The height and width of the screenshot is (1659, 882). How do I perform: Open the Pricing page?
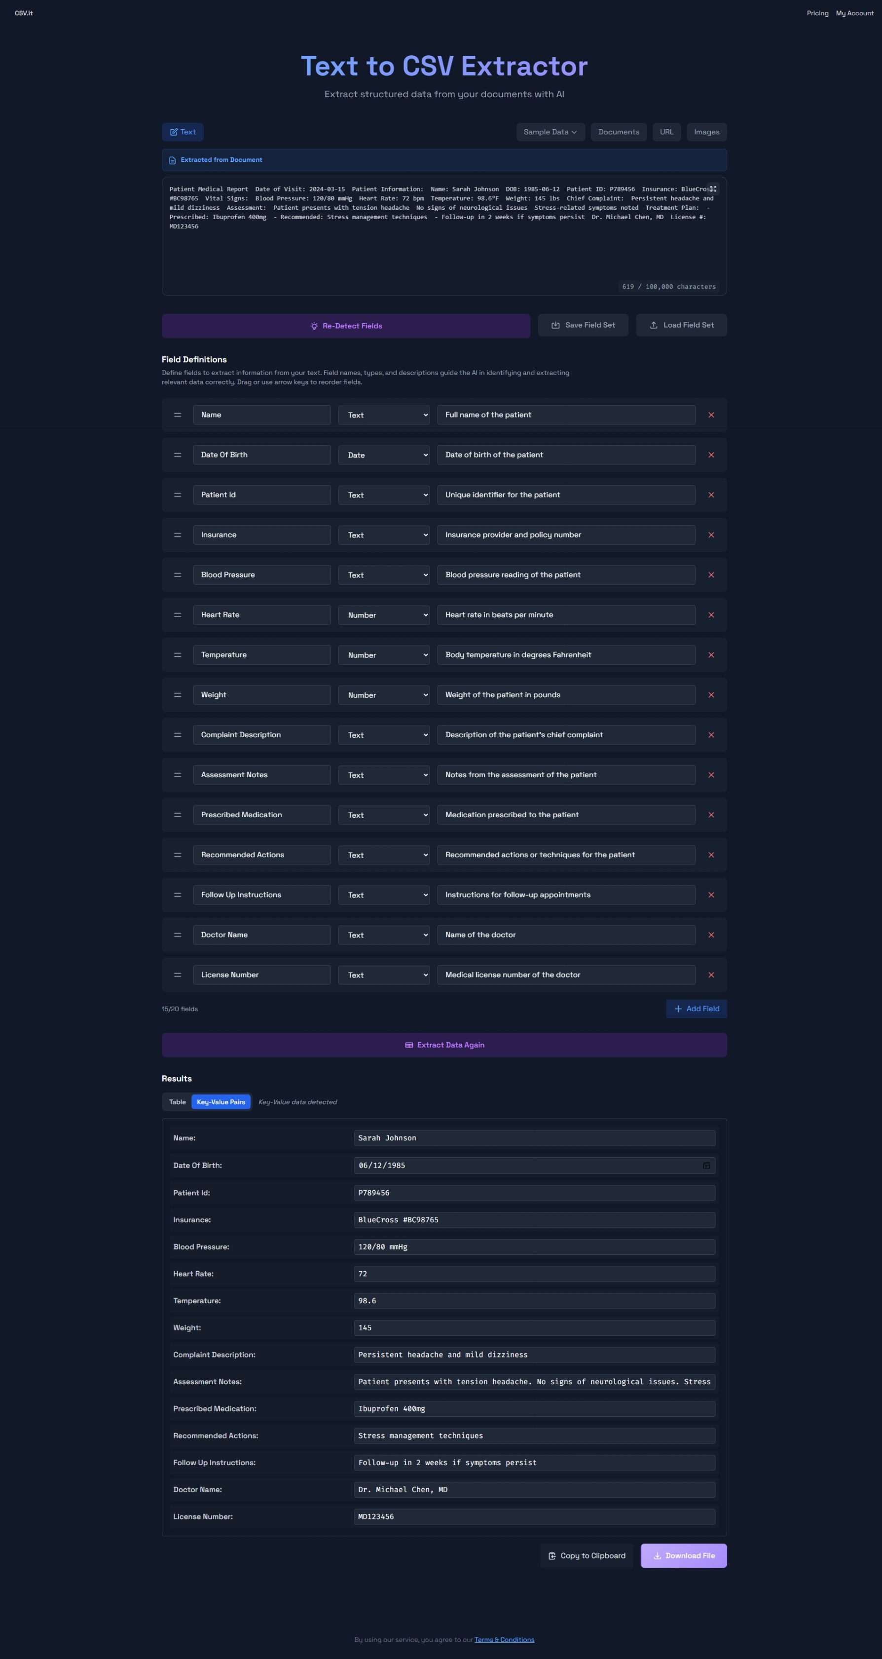point(817,13)
